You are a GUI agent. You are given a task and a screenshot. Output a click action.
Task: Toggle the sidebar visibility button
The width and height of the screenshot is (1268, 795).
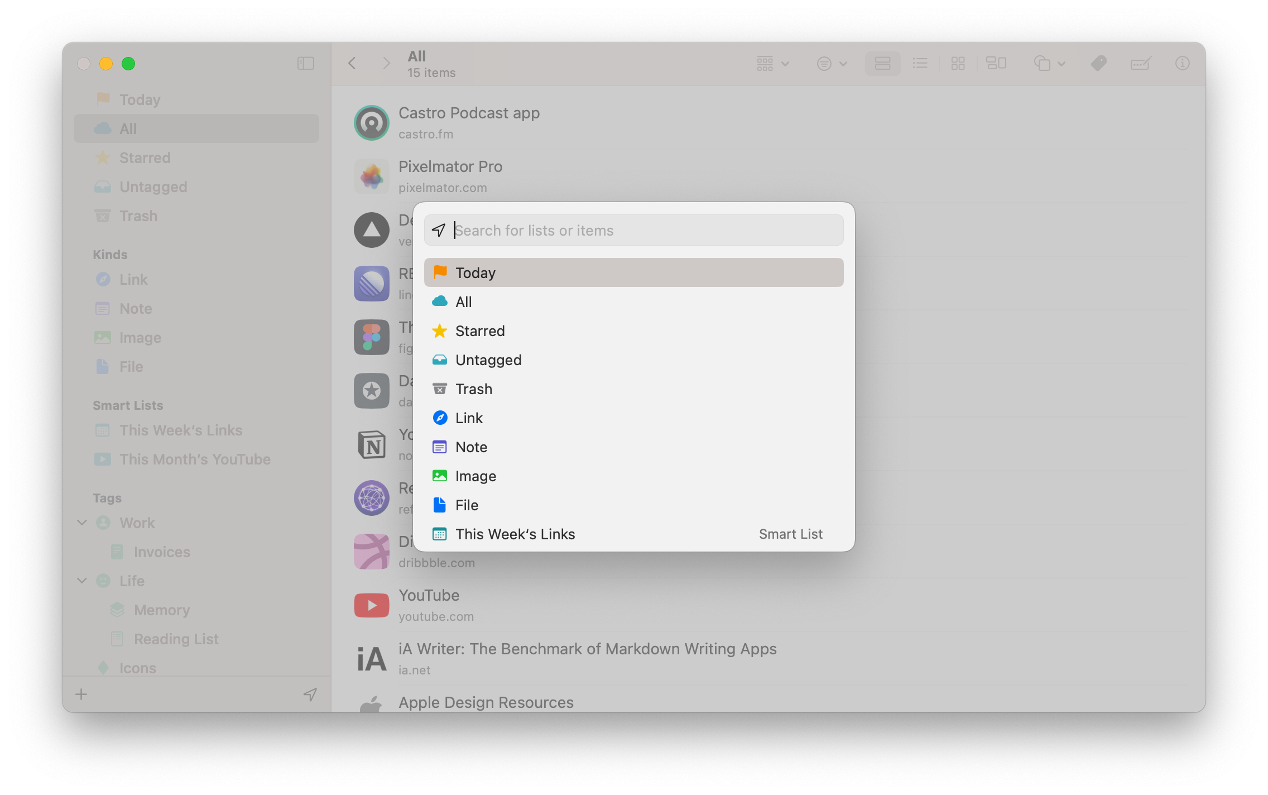coord(306,63)
